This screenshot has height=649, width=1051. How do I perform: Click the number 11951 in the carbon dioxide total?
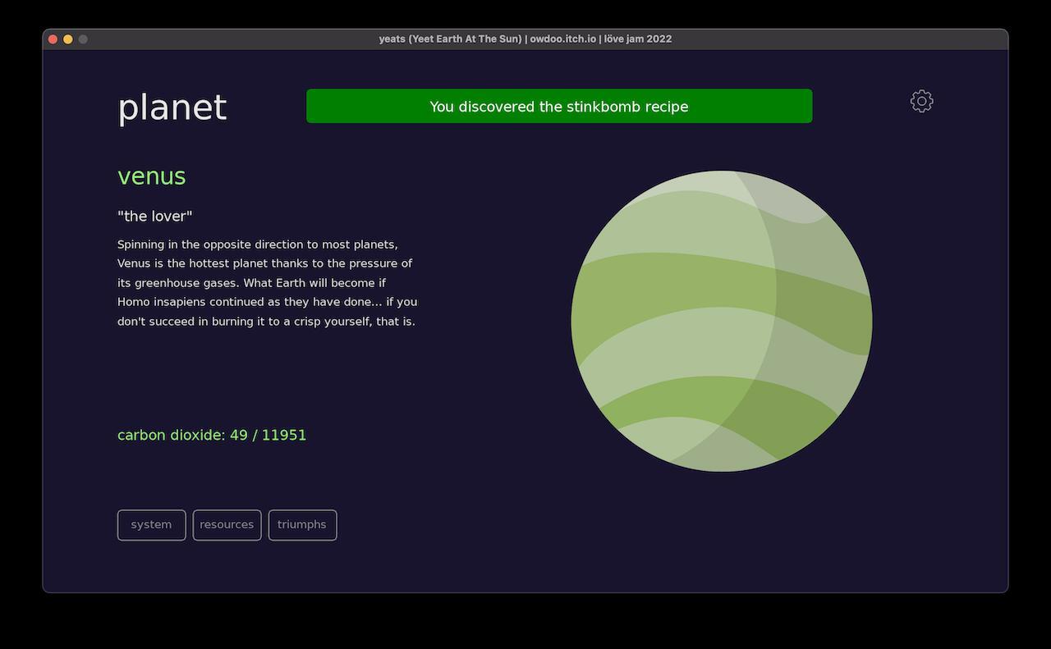(x=283, y=435)
